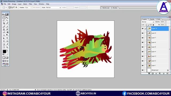Screen dimensions: 171x96
Task: Click Subtract from selection option
Action: coord(14,7)
